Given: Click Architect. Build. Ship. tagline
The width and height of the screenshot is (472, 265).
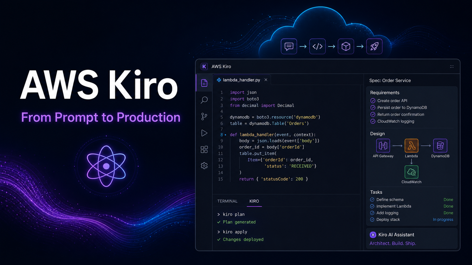Looking at the screenshot, I should [x=393, y=243].
